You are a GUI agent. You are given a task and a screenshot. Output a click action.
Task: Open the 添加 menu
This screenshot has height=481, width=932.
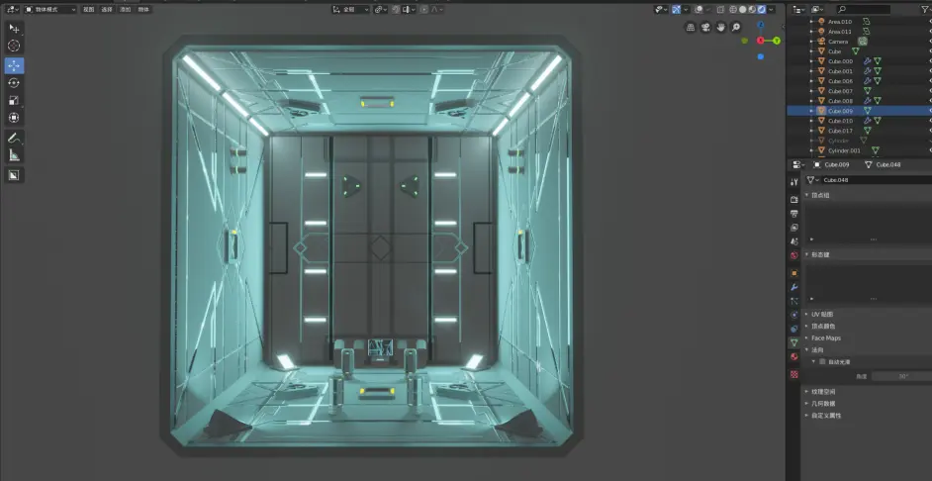[x=125, y=10]
